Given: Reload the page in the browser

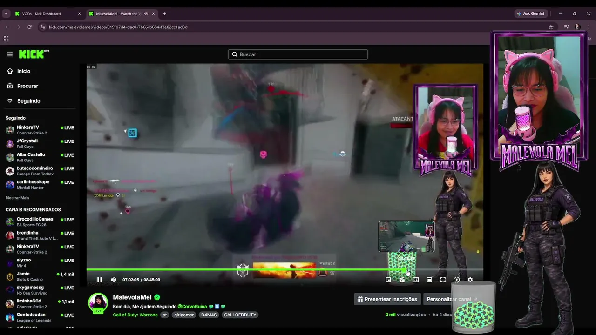Looking at the screenshot, I should pos(29,27).
